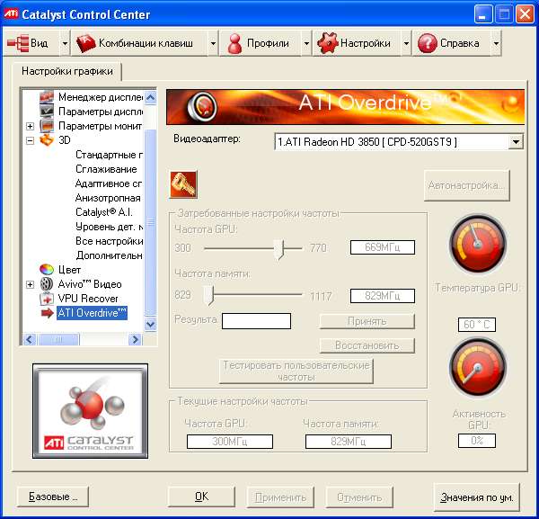Open the Вид dropdown arrow
Image resolution: width=539 pixels, height=519 pixels.
(x=65, y=43)
